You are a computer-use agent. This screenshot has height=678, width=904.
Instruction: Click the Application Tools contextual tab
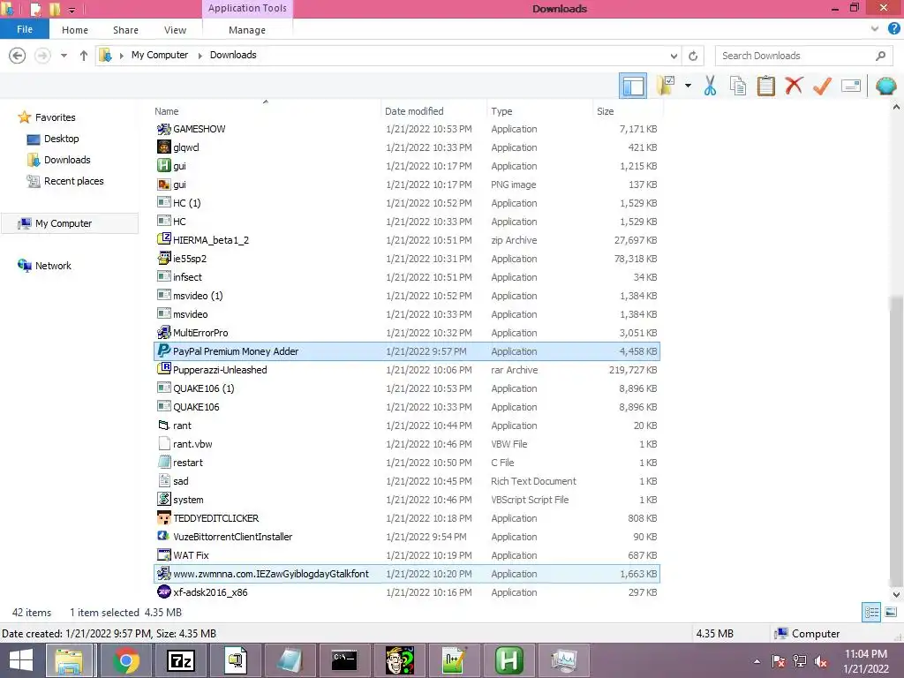(247, 9)
